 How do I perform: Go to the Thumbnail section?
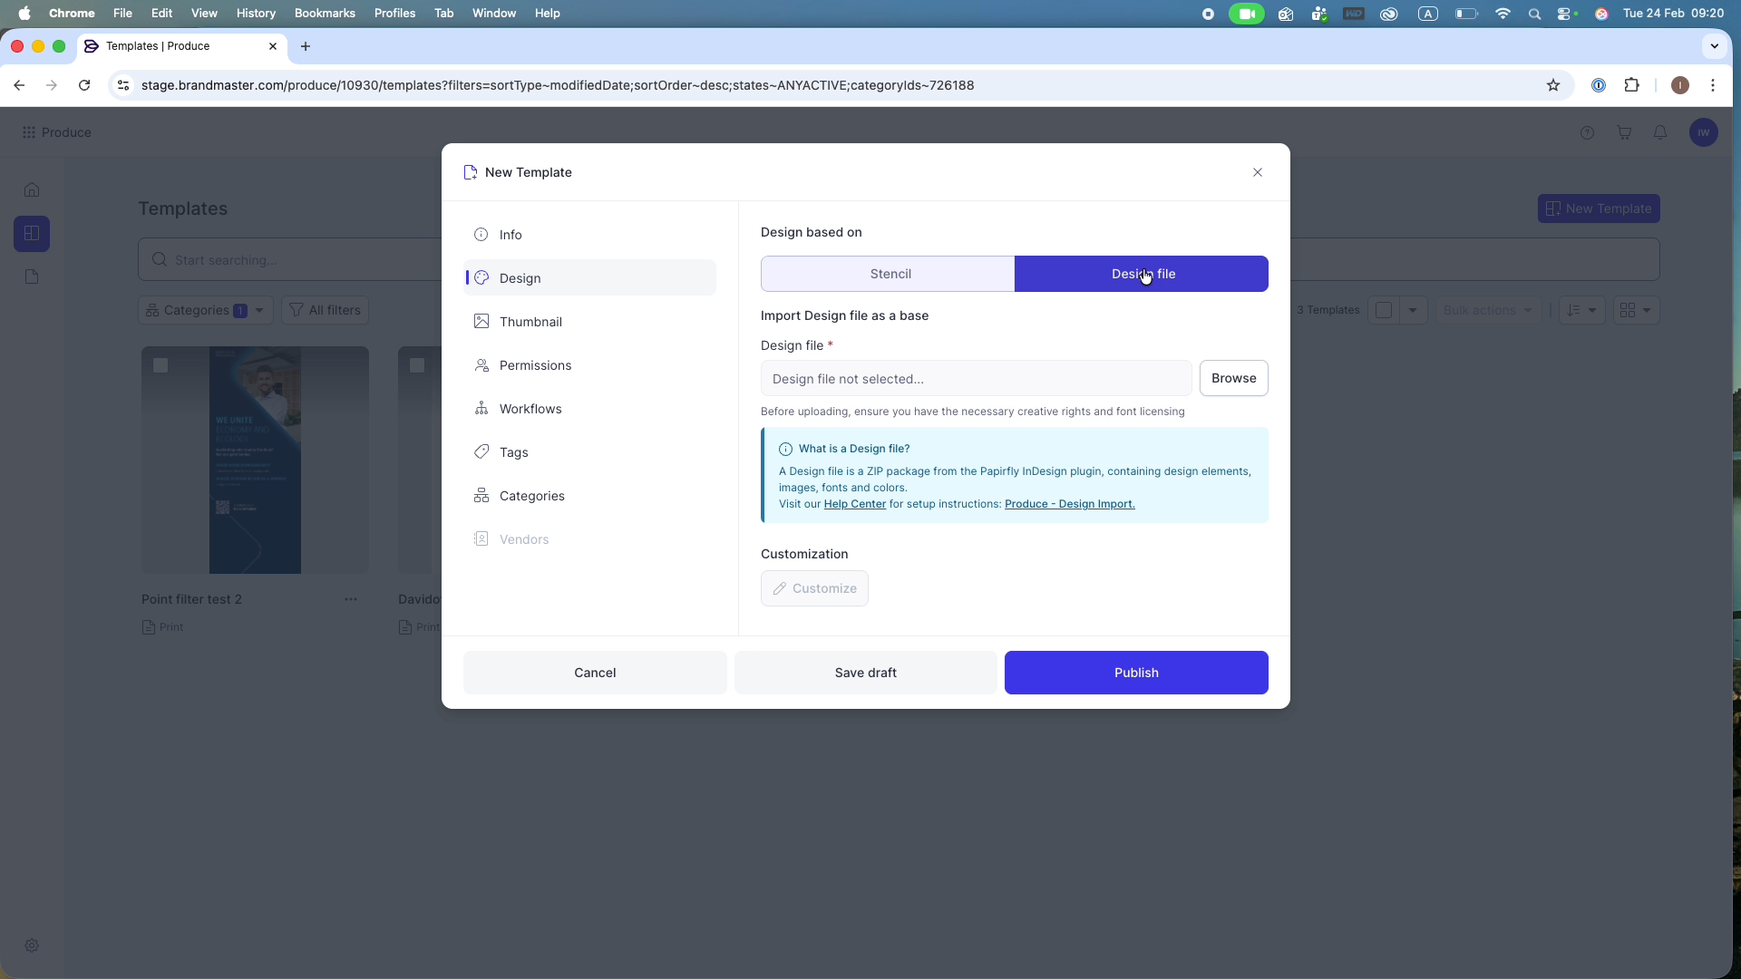[x=589, y=322]
